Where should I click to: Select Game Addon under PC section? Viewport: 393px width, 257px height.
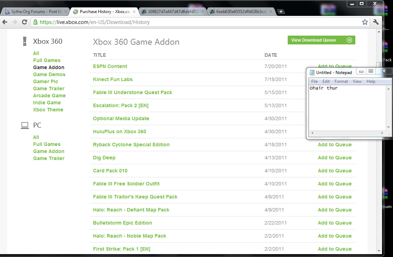click(x=49, y=151)
